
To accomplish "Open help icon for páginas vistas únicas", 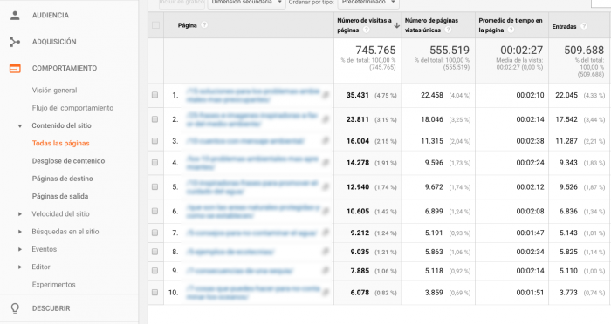I will [x=448, y=30].
